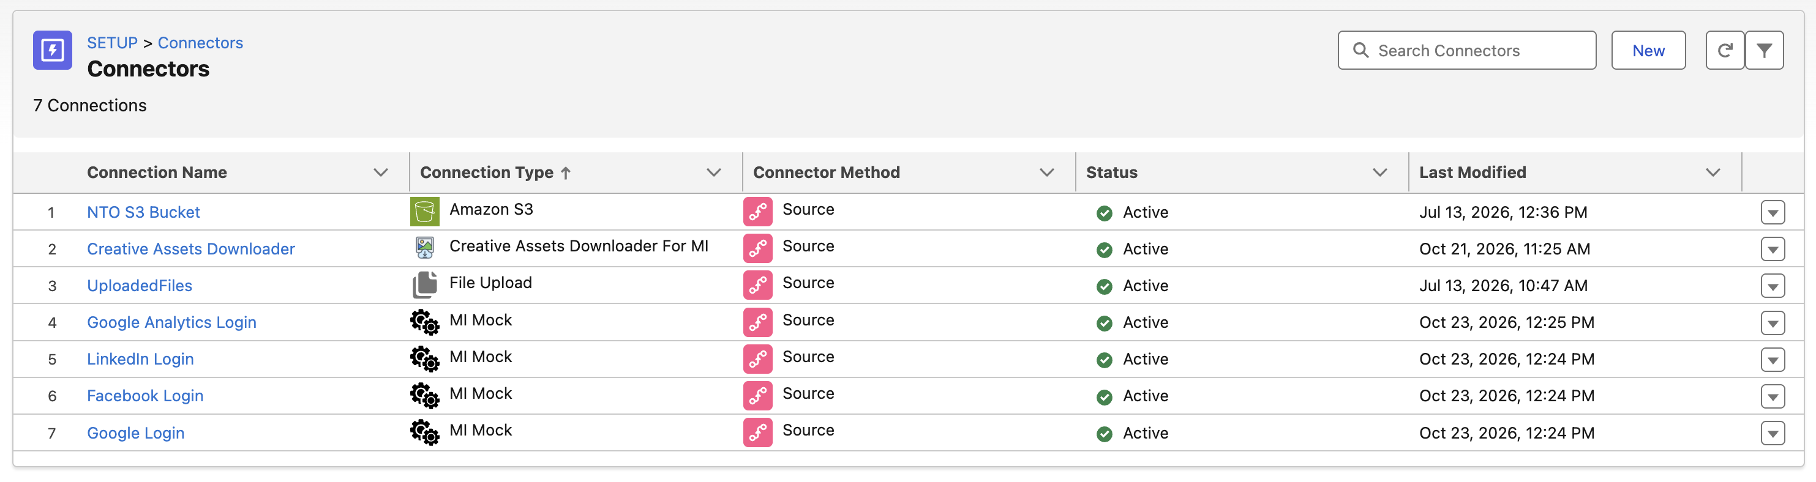Screen dimensions: 1816x482
Task: Click the File Upload document icon
Action: click(424, 284)
